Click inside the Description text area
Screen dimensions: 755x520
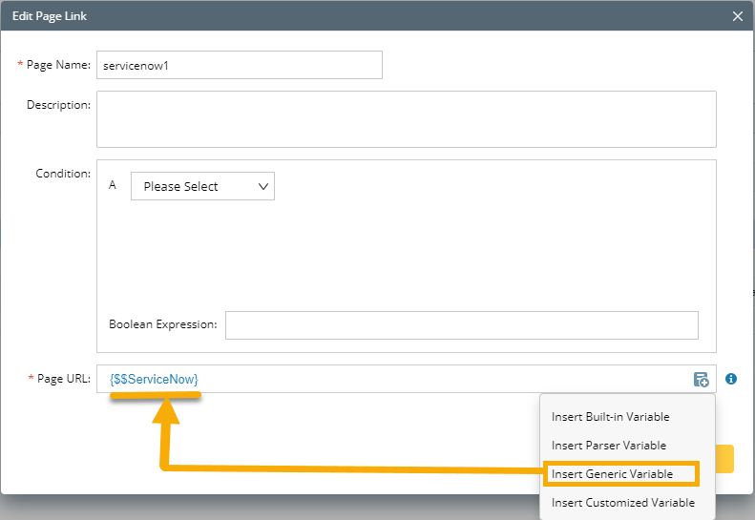[x=406, y=119]
